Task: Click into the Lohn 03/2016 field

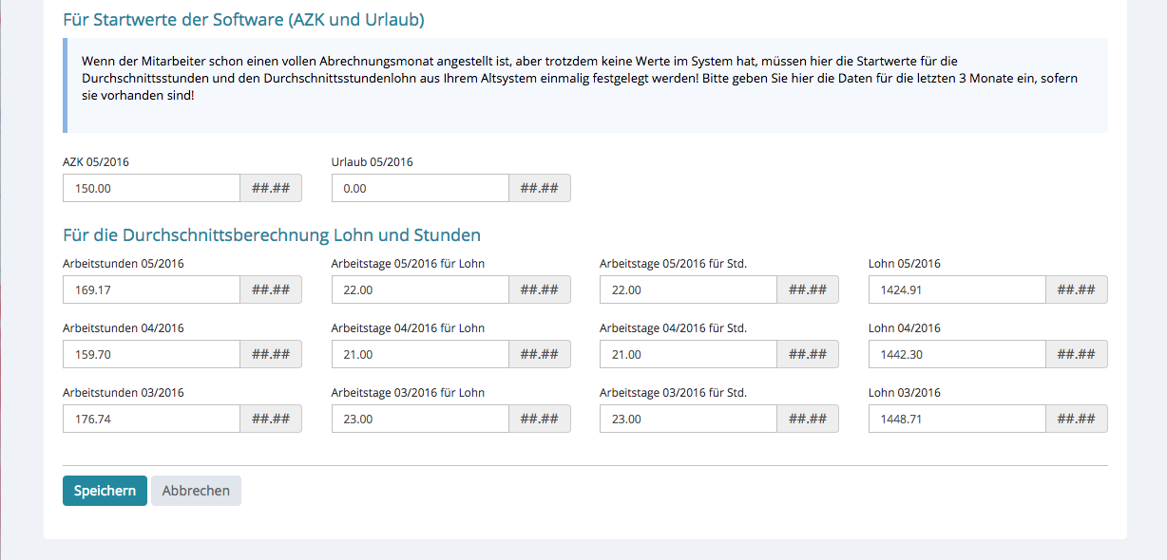Action: (957, 419)
